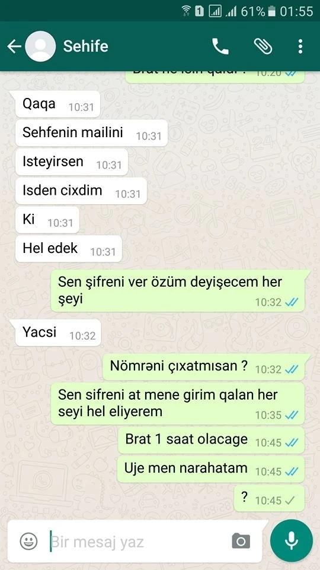The width and height of the screenshot is (320, 570).
Task: Select the 'Sehfenin mailini' message bubble
Action: [x=91, y=133]
